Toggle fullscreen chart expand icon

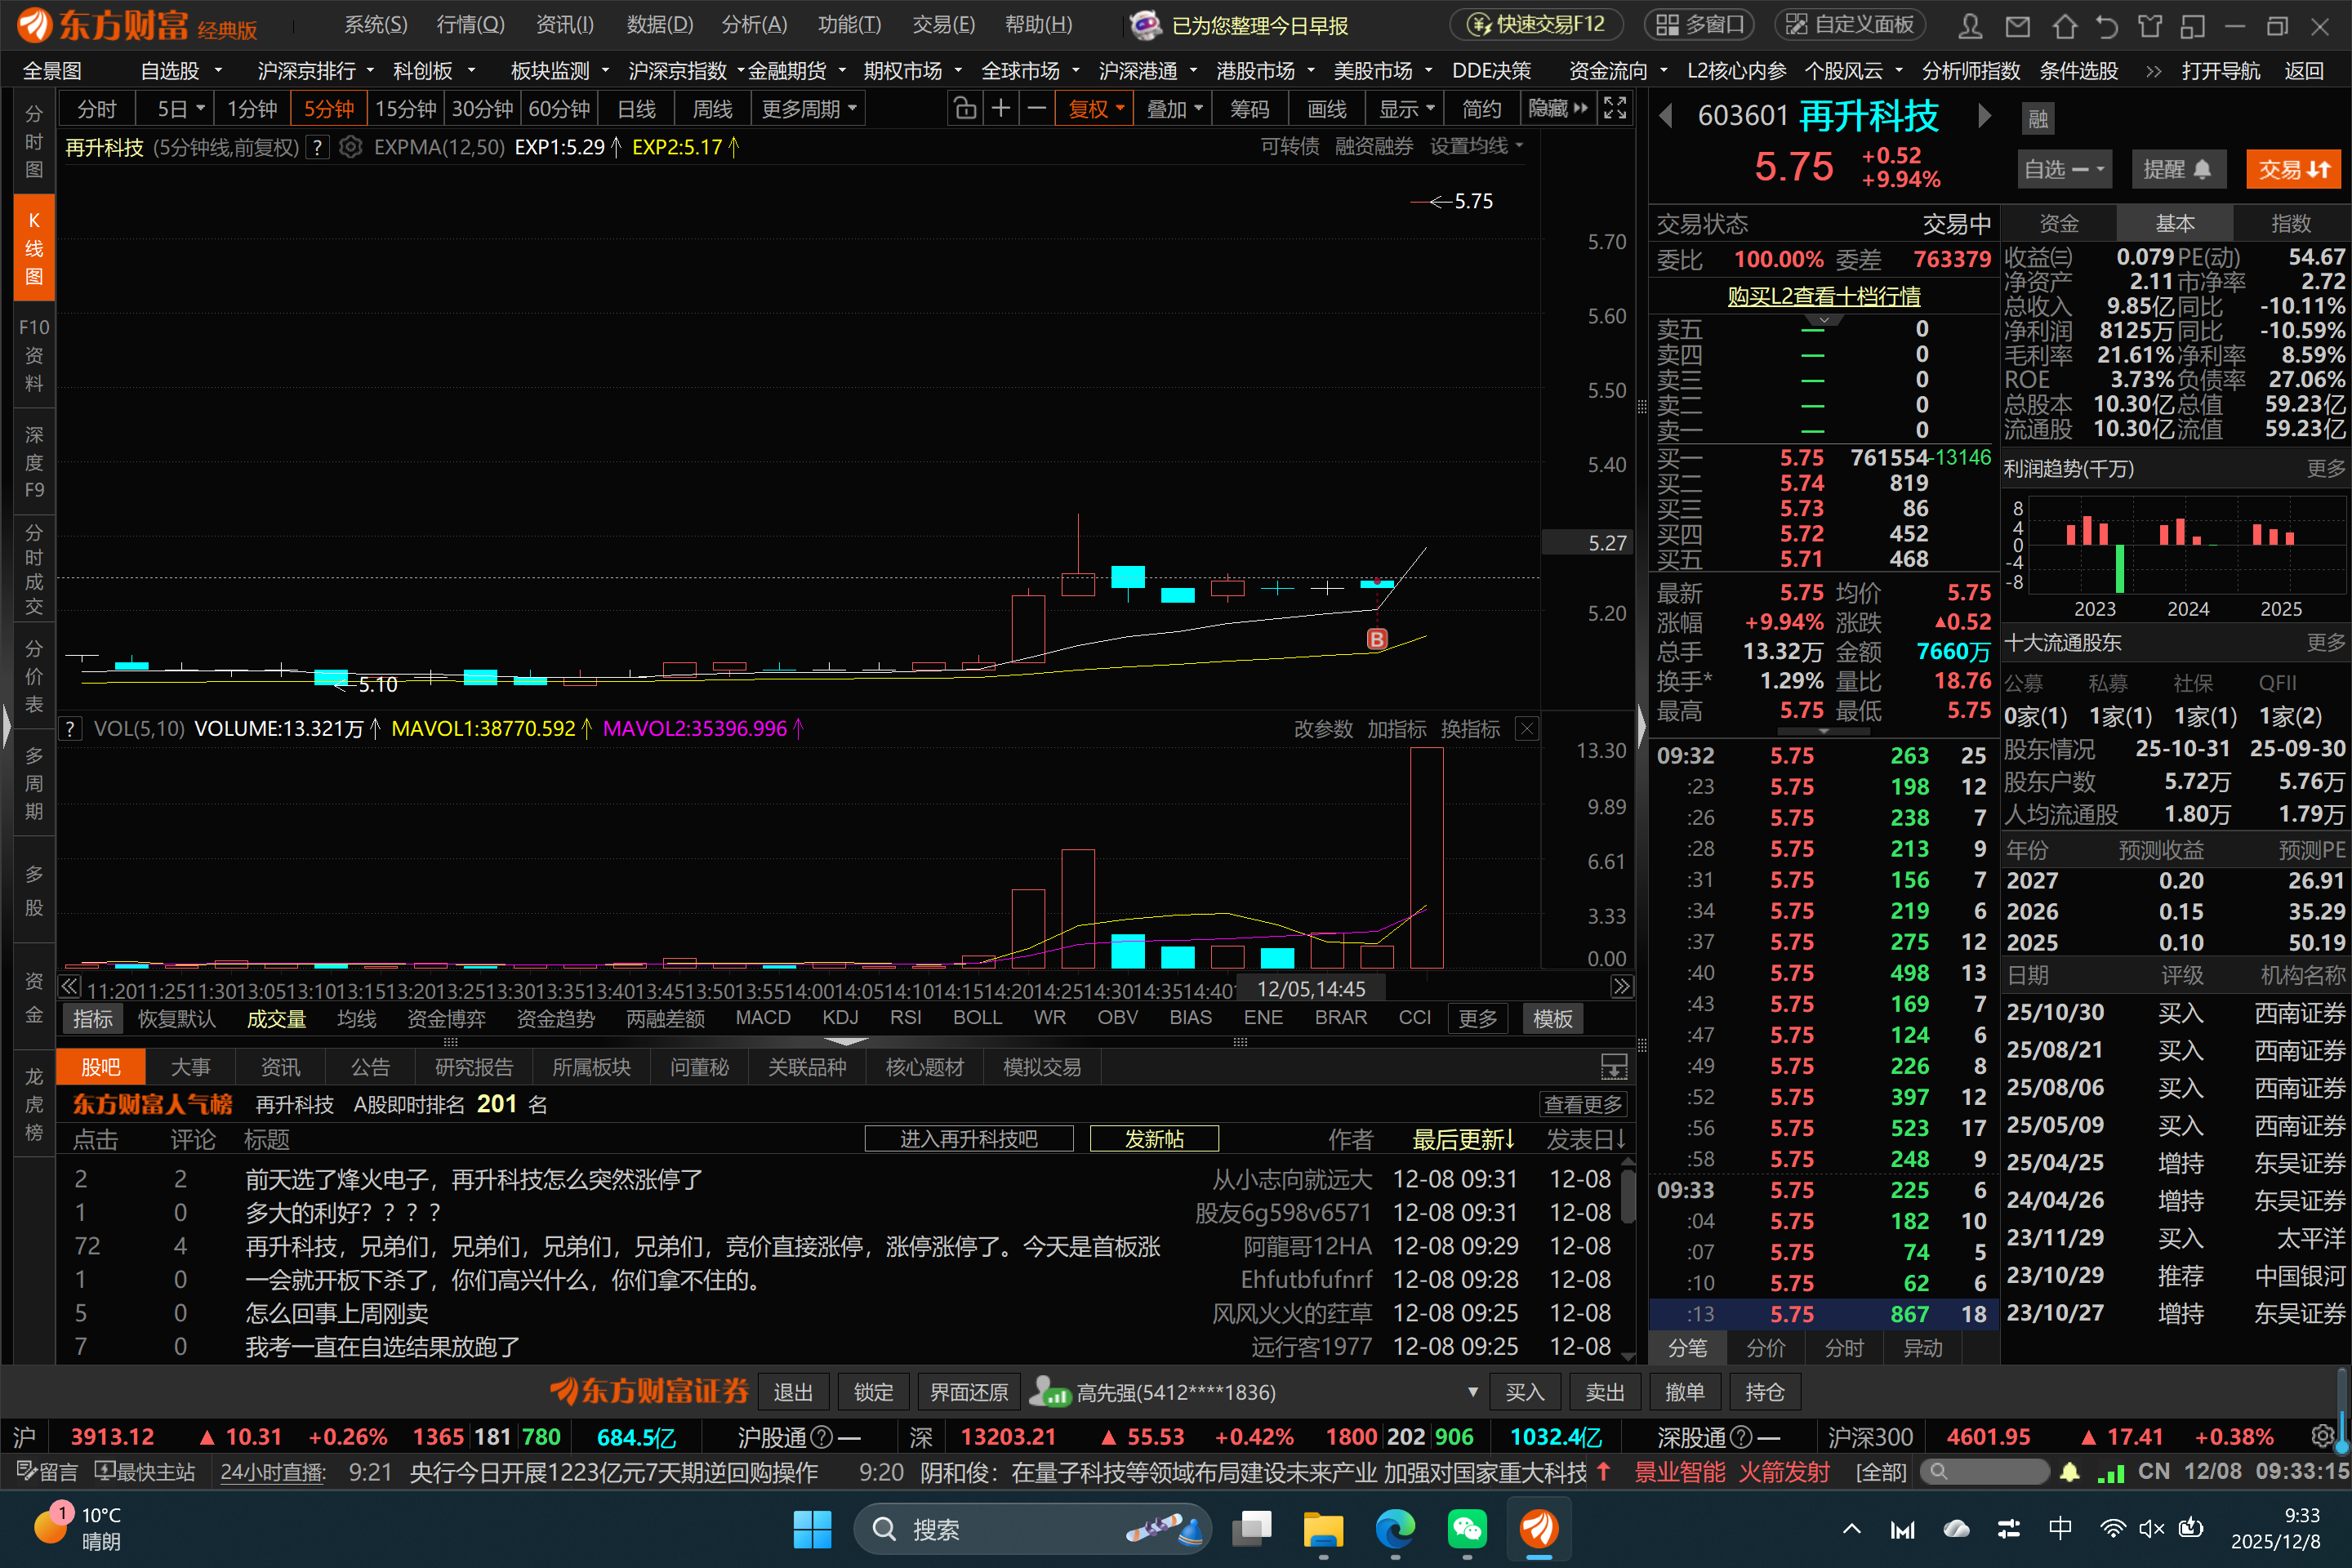point(1614,109)
